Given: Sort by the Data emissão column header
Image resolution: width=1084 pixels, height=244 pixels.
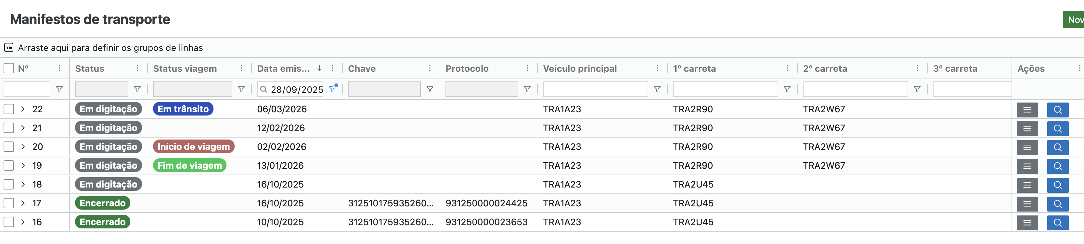Looking at the screenshot, I should click(x=283, y=68).
